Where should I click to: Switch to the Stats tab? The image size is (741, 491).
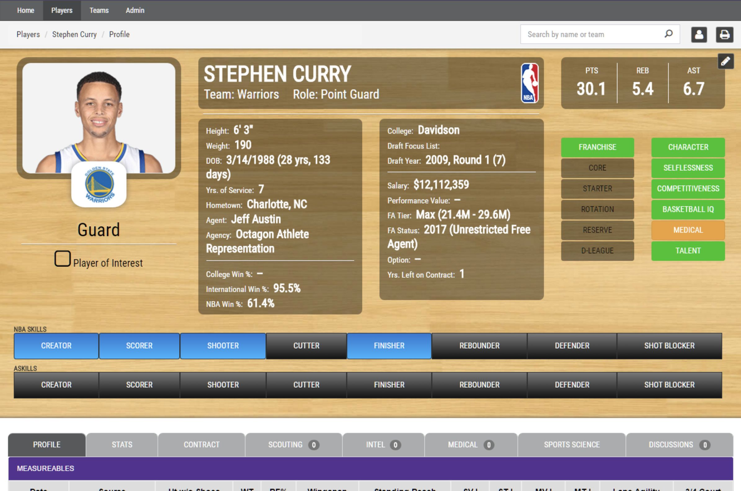pyautogui.click(x=122, y=445)
